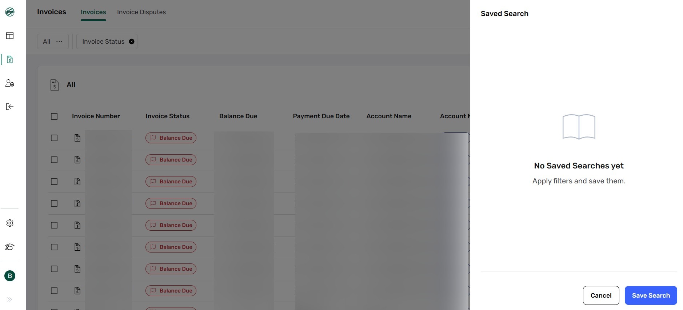The image size is (683, 310).
Task: Click the Account Name column header
Action: point(389,116)
